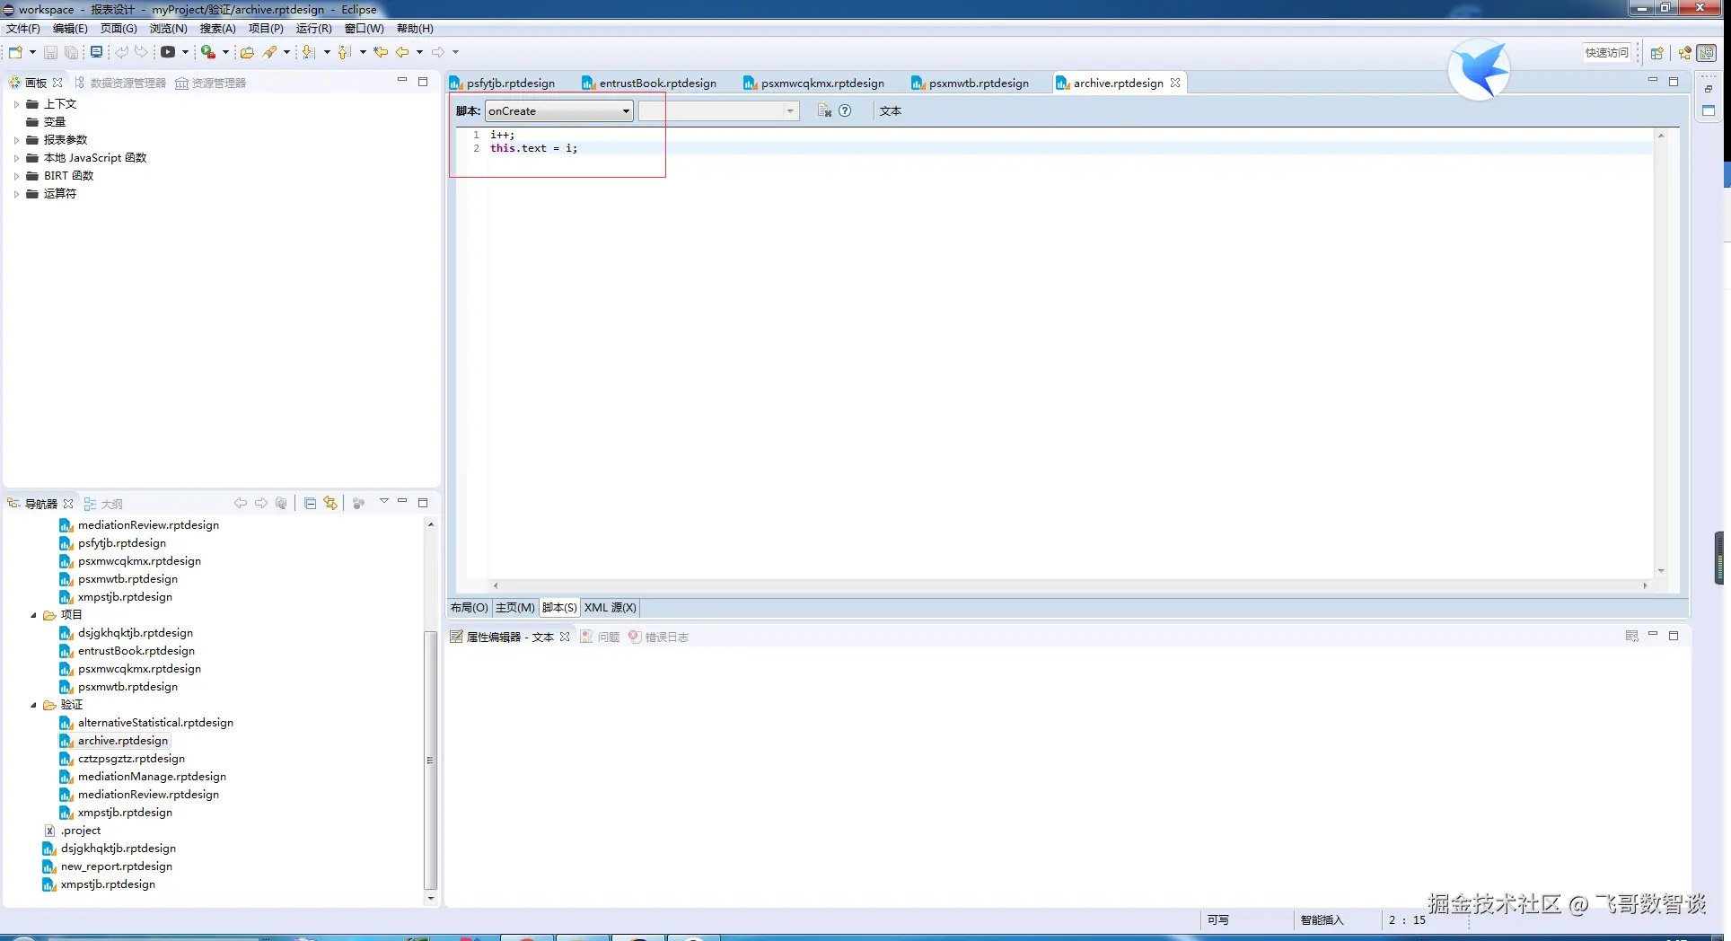Expand the BIRT 函数 tree node
This screenshot has width=1731, height=941.
16,176
